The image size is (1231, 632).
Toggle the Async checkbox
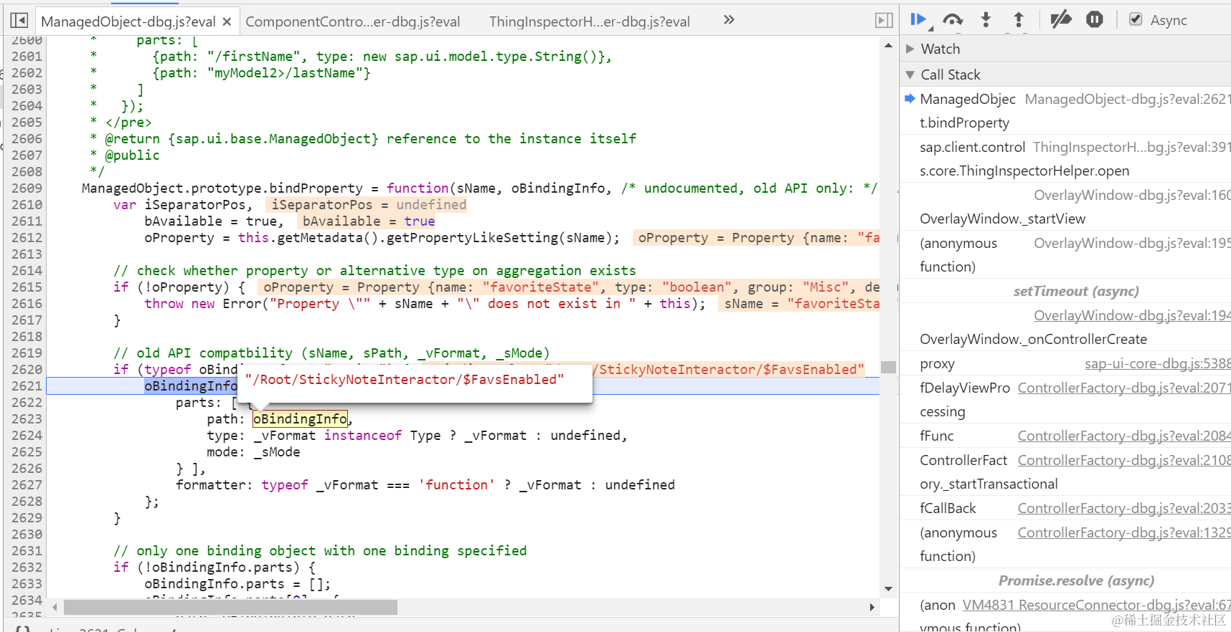pyautogui.click(x=1136, y=19)
